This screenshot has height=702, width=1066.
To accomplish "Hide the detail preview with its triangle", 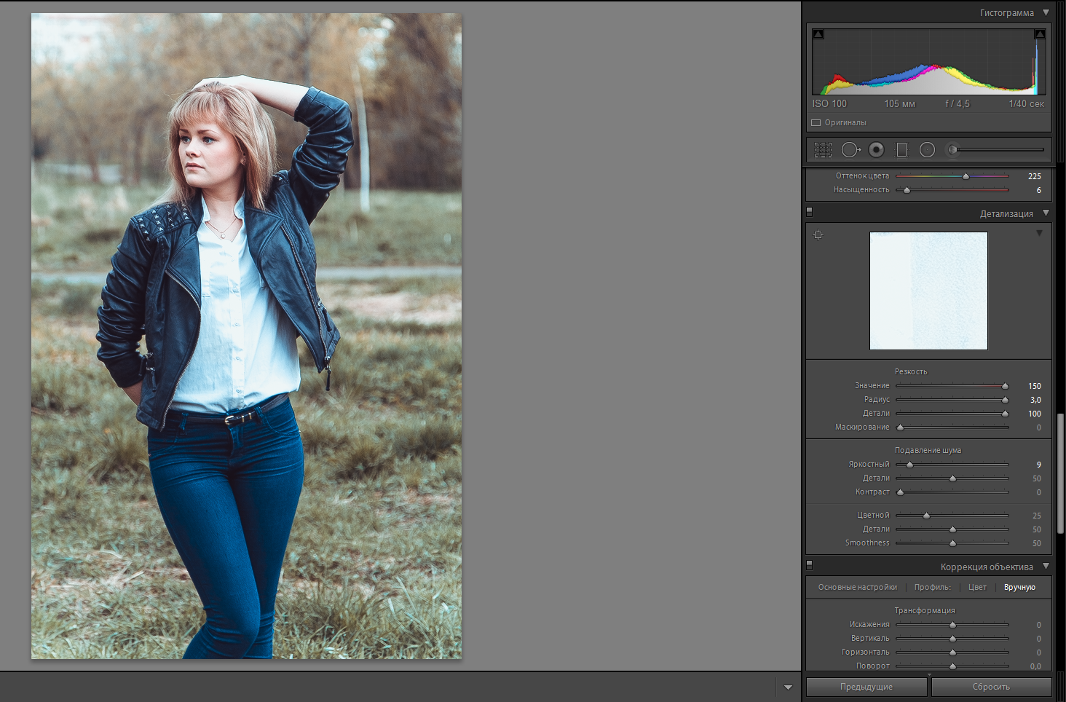I will coord(1039,233).
